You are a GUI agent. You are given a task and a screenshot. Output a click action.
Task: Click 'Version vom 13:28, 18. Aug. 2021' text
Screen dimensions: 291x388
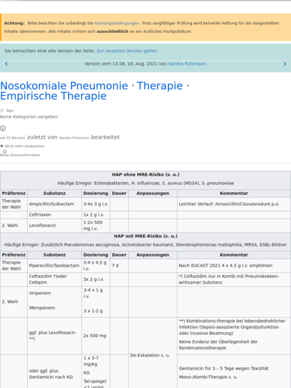coord(121,63)
